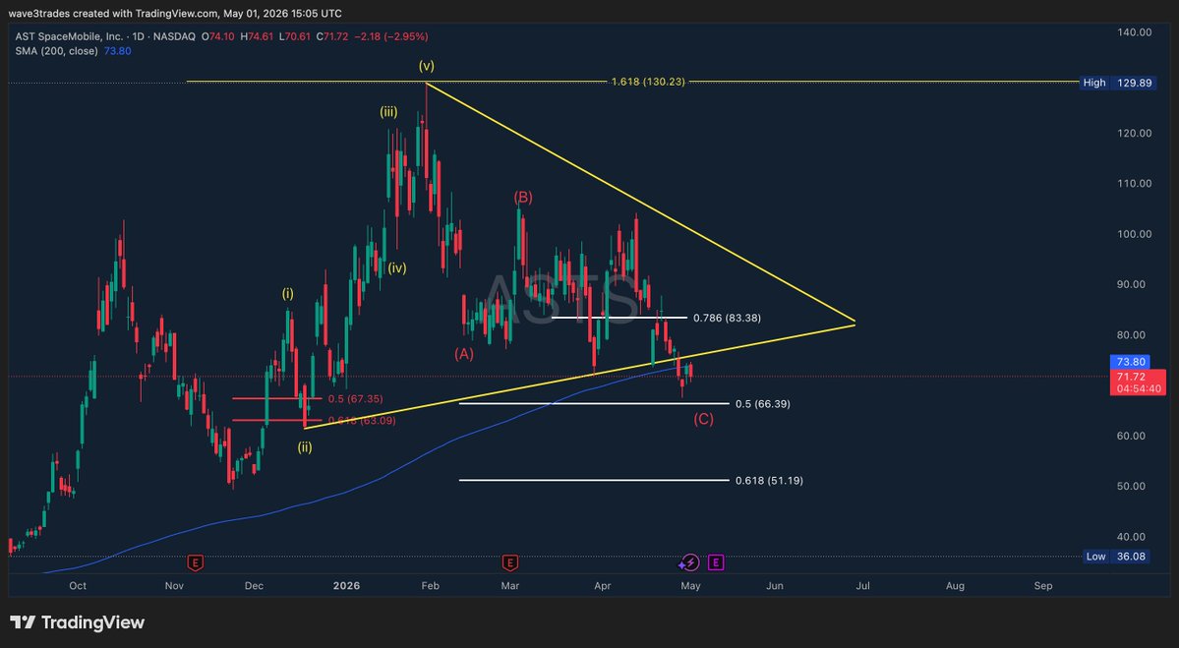Click the red 0.5 (67.35) Fibonacci label

point(355,398)
